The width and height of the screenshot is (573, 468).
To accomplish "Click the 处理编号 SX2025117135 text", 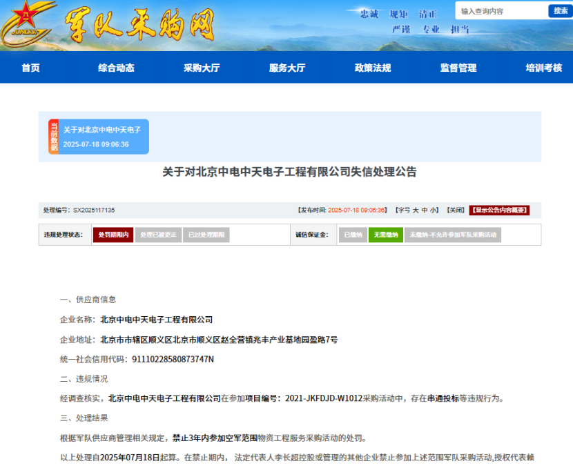I will coord(79,210).
